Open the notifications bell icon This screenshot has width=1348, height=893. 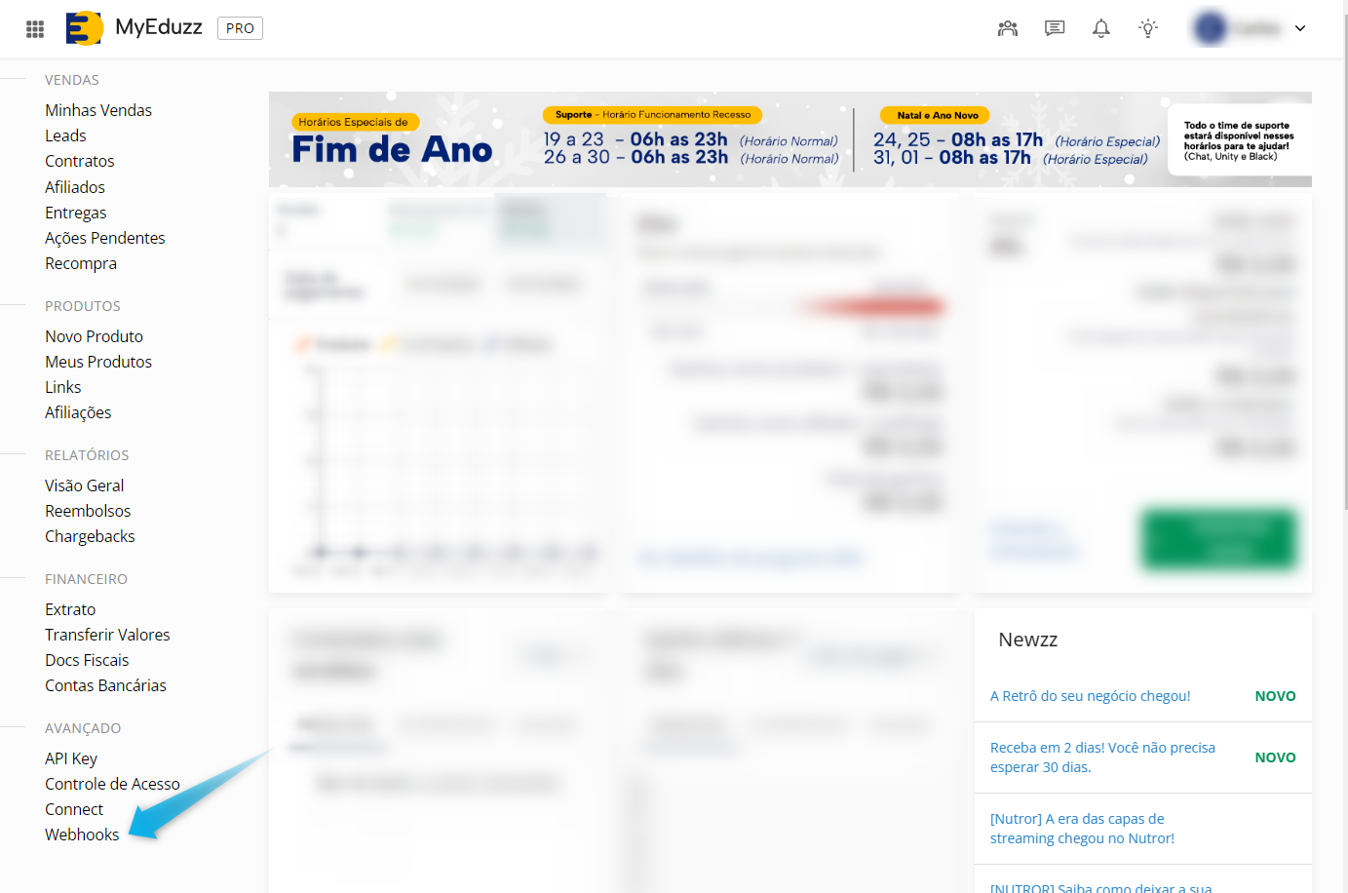click(x=1101, y=28)
